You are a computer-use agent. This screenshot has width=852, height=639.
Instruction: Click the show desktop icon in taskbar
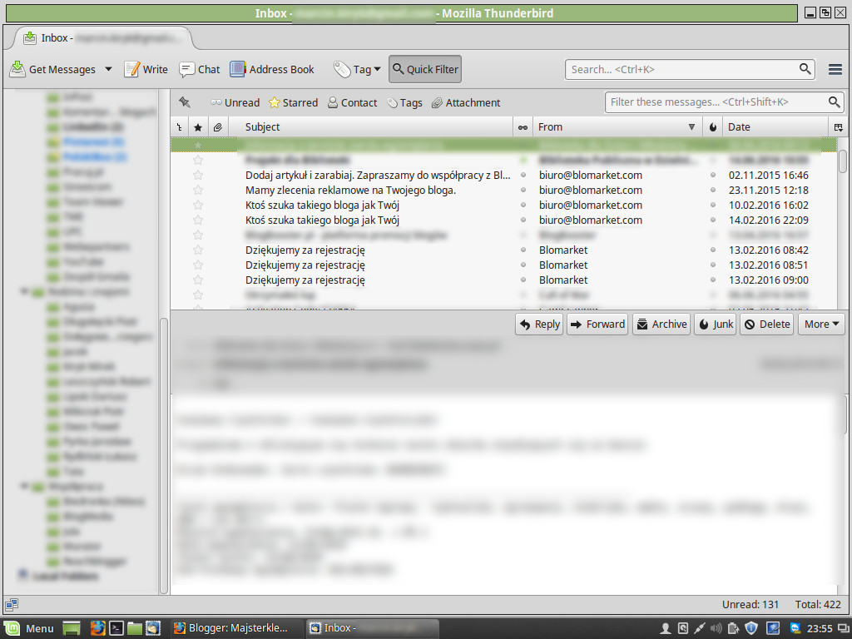(x=72, y=628)
